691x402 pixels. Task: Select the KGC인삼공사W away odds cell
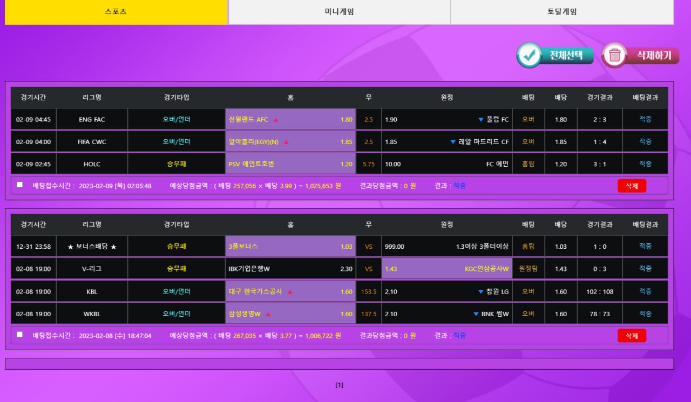pos(446,269)
